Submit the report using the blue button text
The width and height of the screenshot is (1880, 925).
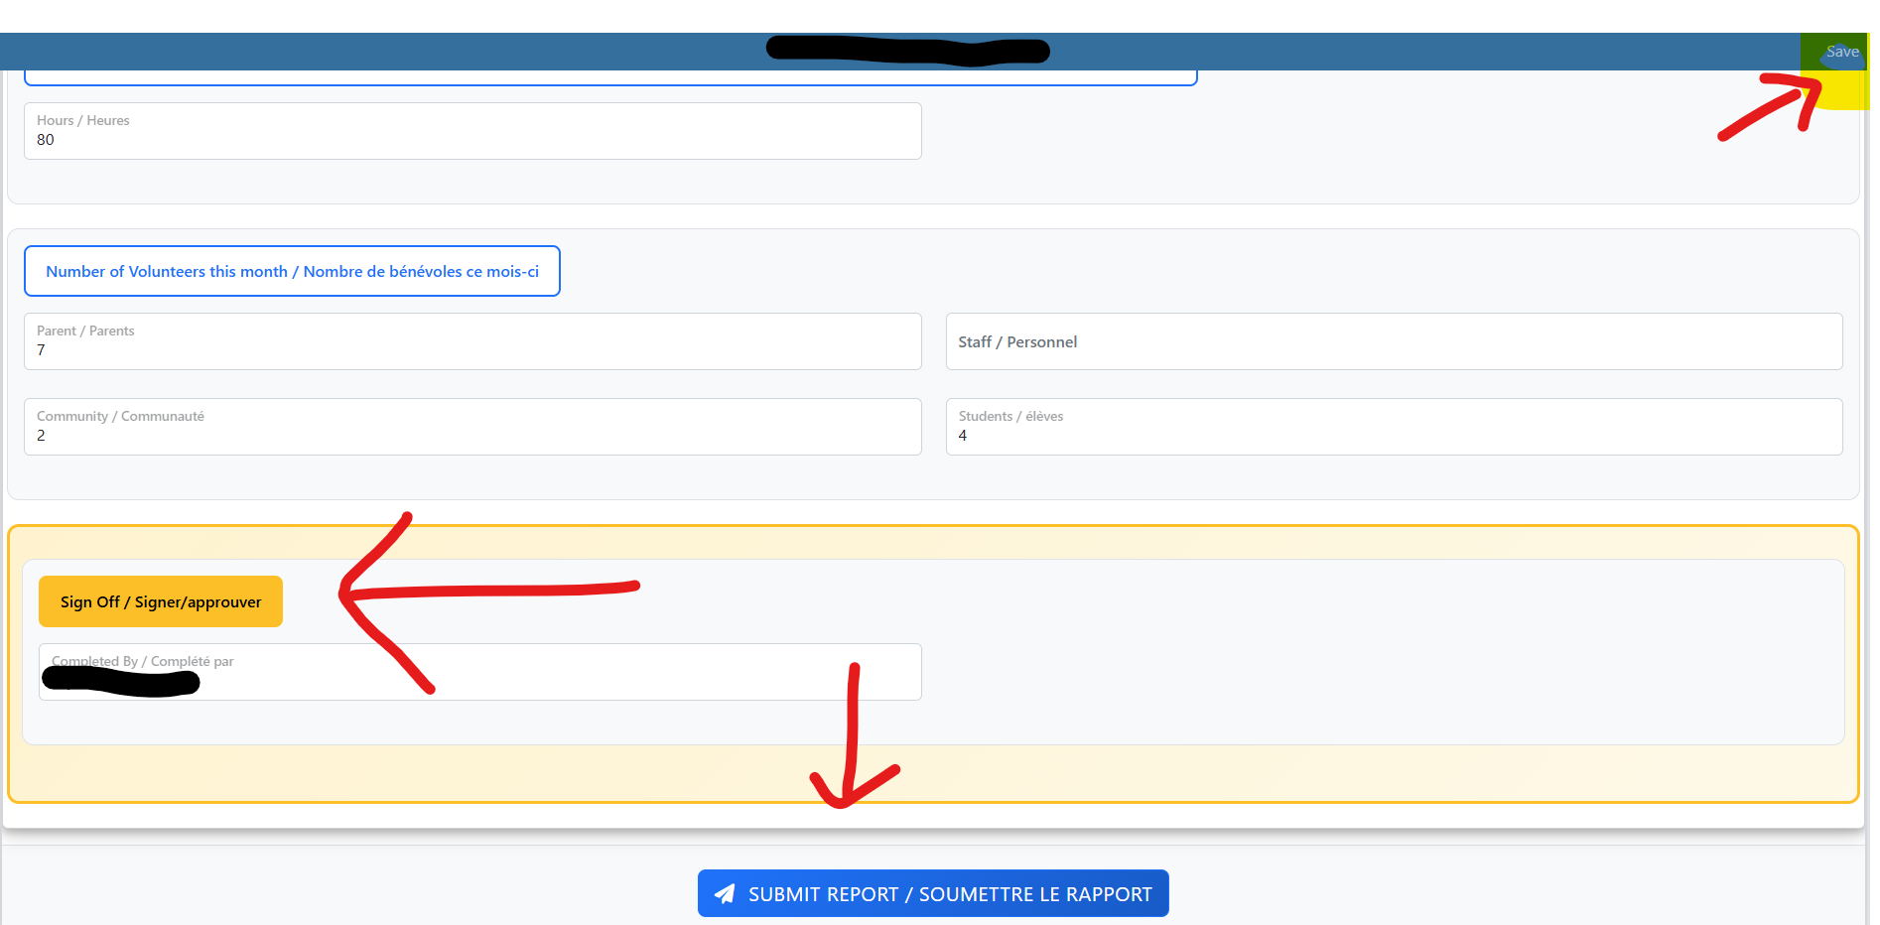(949, 894)
